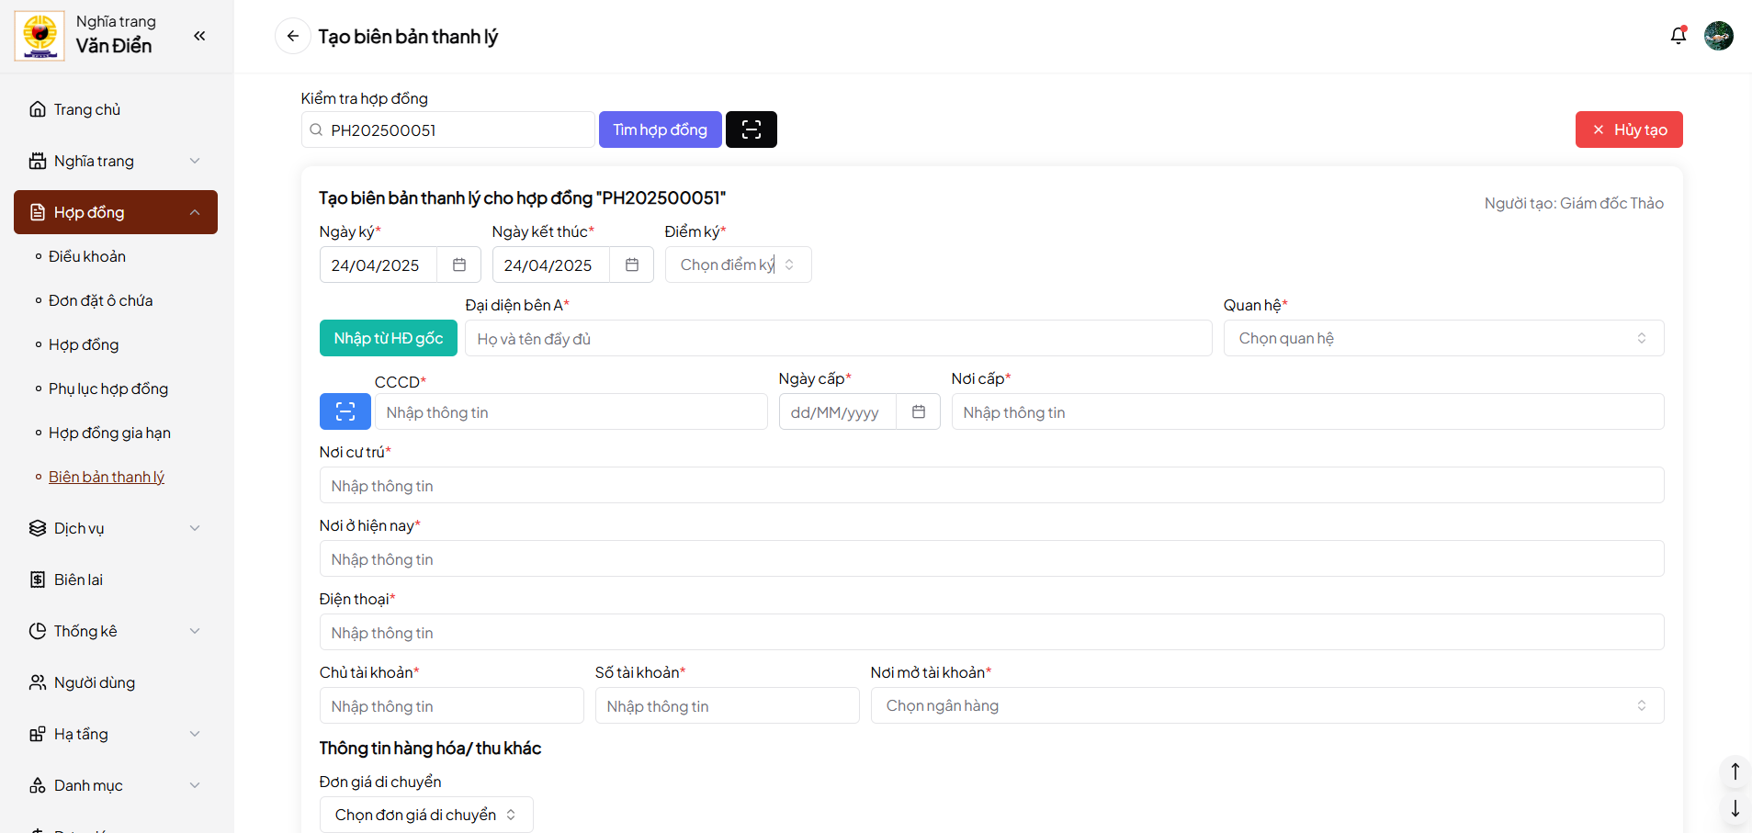Open the Chọn điểm ký dropdown
Screen dimensions: 1752x833
(x=738, y=265)
